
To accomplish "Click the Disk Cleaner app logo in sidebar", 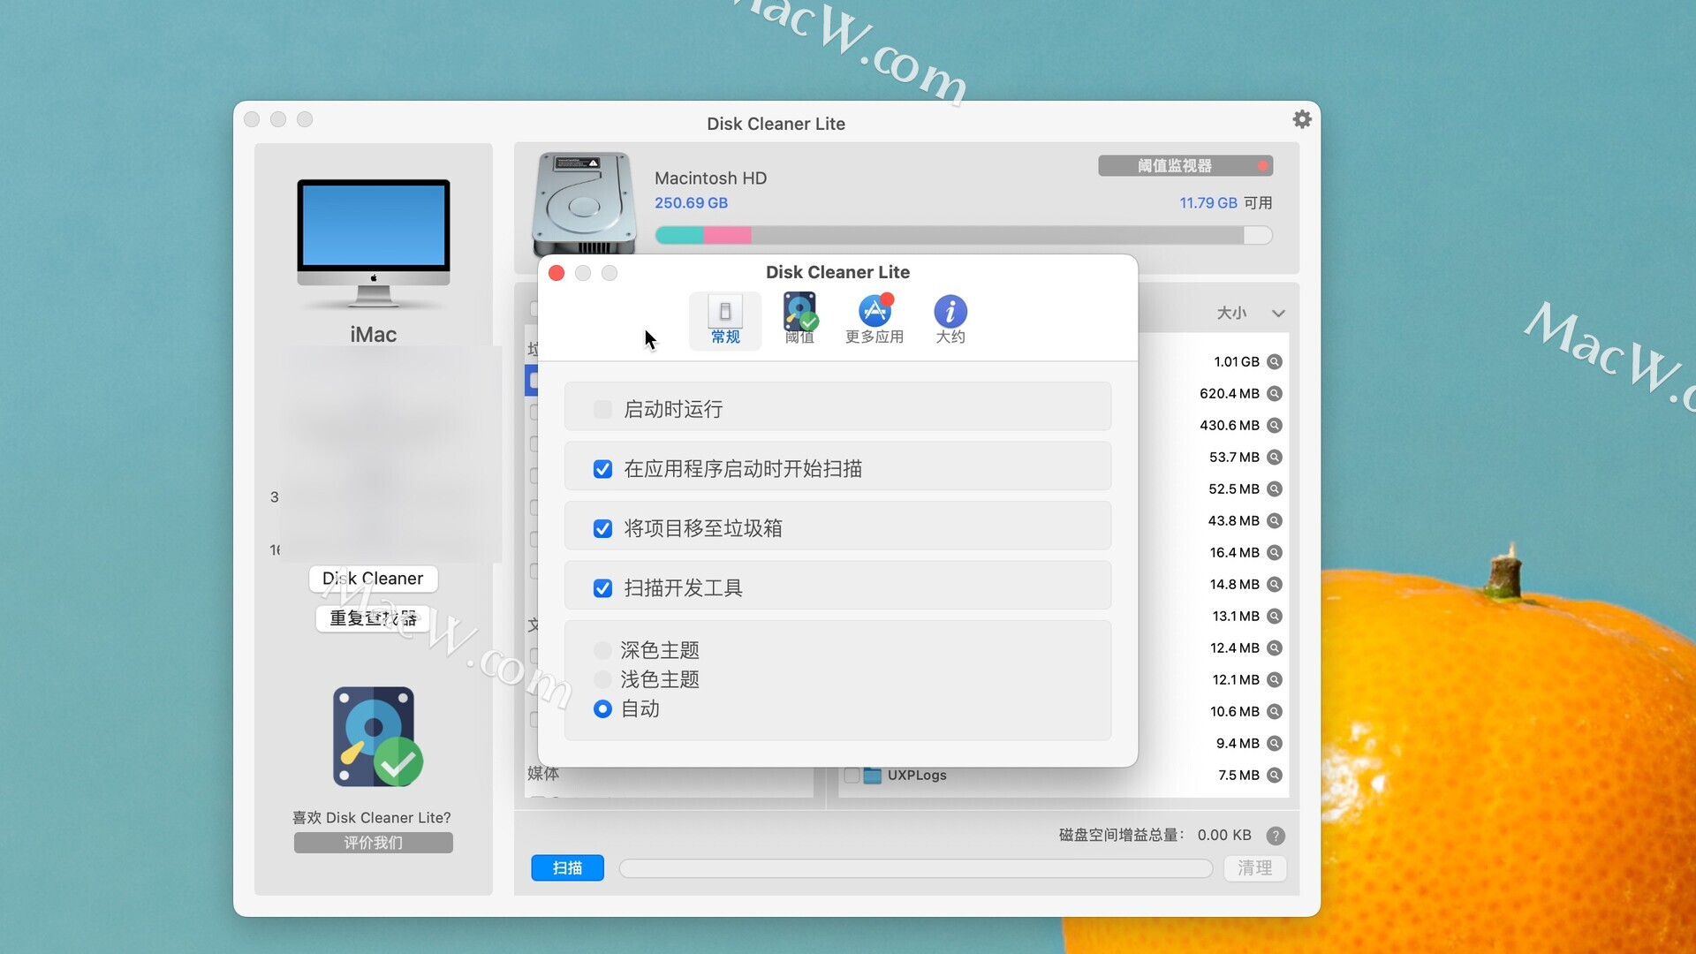I will coord(377,737).
